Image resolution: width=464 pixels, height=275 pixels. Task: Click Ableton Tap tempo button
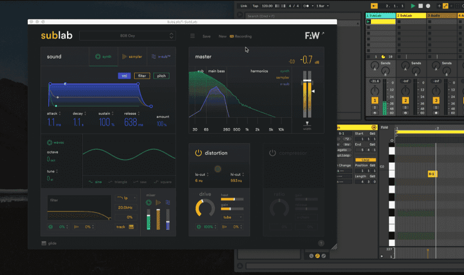pyautogui.click(x=255, y=6)
